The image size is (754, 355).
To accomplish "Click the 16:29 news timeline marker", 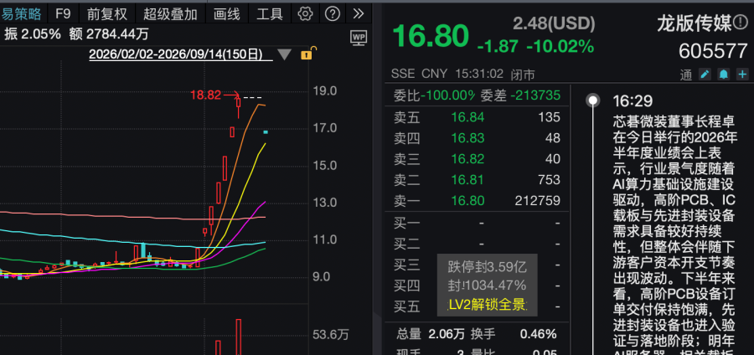I will 594,100.
